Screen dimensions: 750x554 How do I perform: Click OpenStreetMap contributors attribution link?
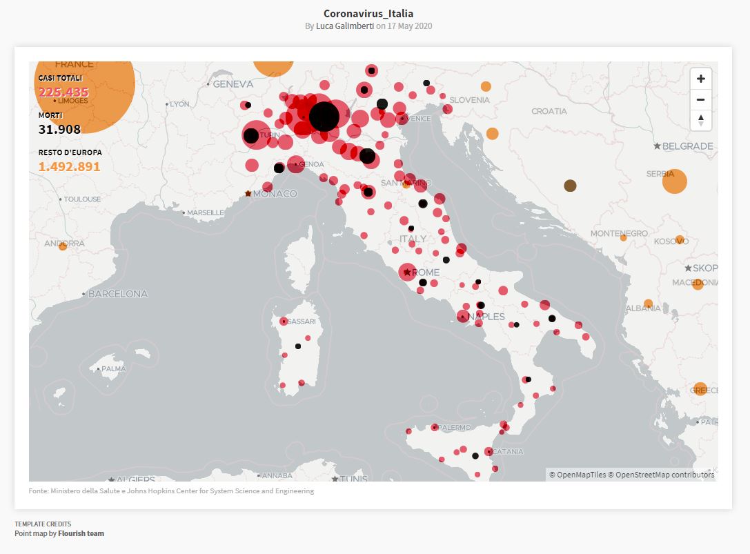point(665,475)
